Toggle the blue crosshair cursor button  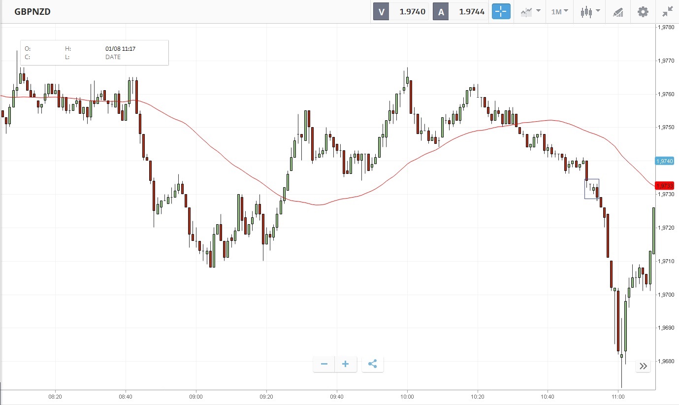[x=501, y=12]
